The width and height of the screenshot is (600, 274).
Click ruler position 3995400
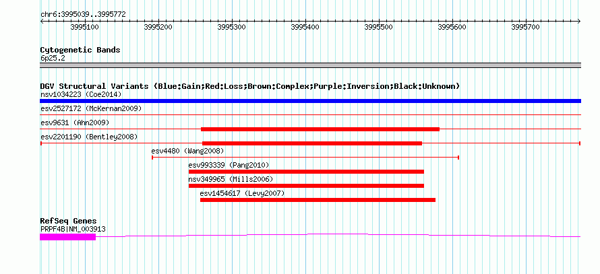pyautogui.click(x=305, y=27)
